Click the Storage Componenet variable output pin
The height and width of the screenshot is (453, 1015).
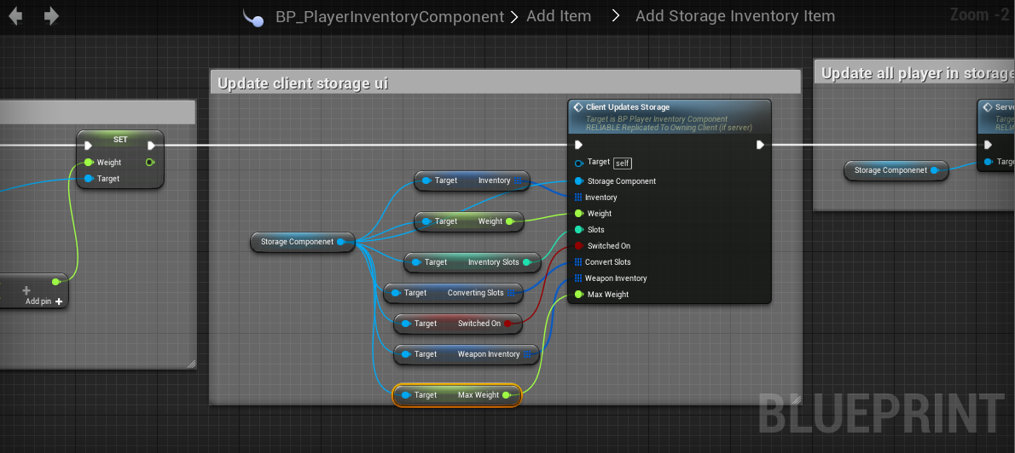(x=341, y=242)
